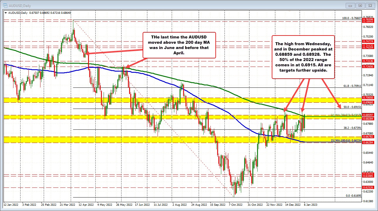378x211 pixels.
Task: Minimize the AUDUSD chart window
Action: [x=350, y=5]
